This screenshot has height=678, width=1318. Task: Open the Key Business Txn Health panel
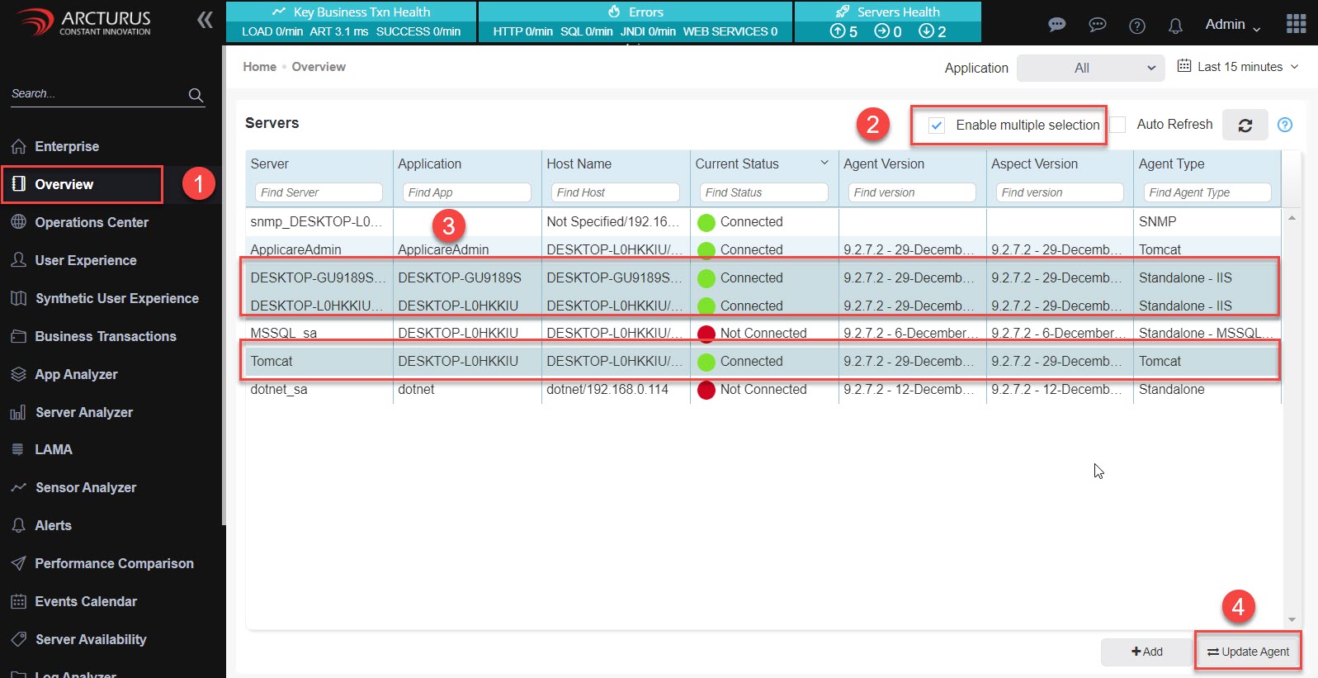[x=351, y=21]
